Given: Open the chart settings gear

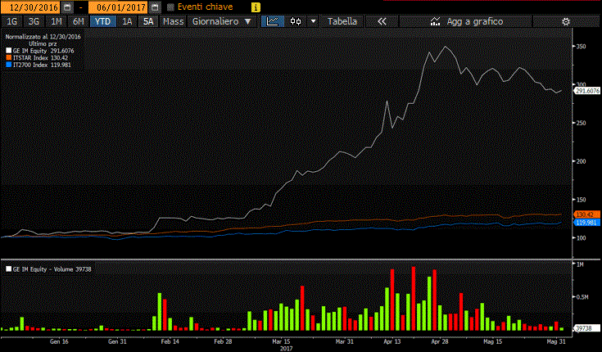Looking at the screenshot, I should click(x=565, y=21).
